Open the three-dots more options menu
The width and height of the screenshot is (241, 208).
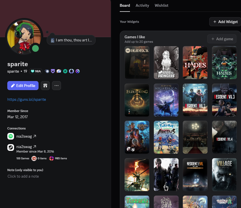pos(57,86)
